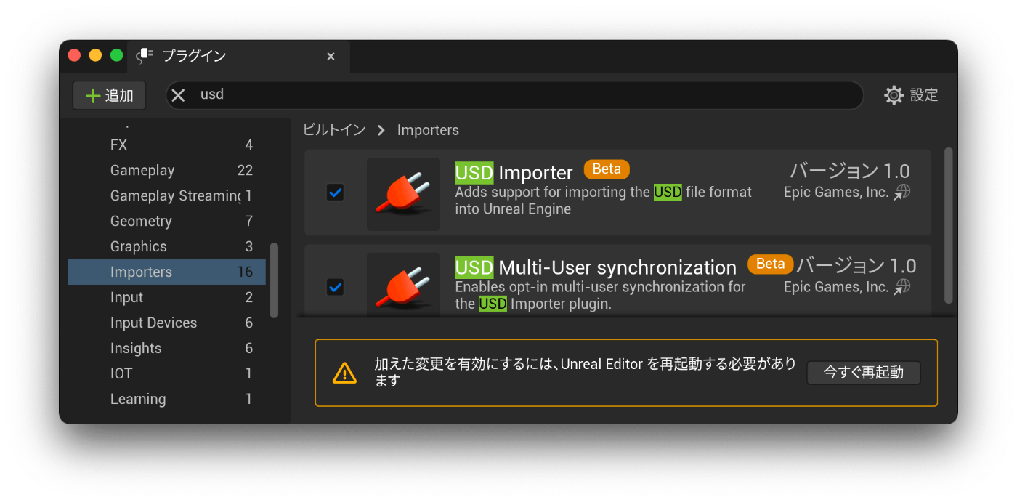Select the FX category
1017x502 pixels.
click(x=167, y=145)
